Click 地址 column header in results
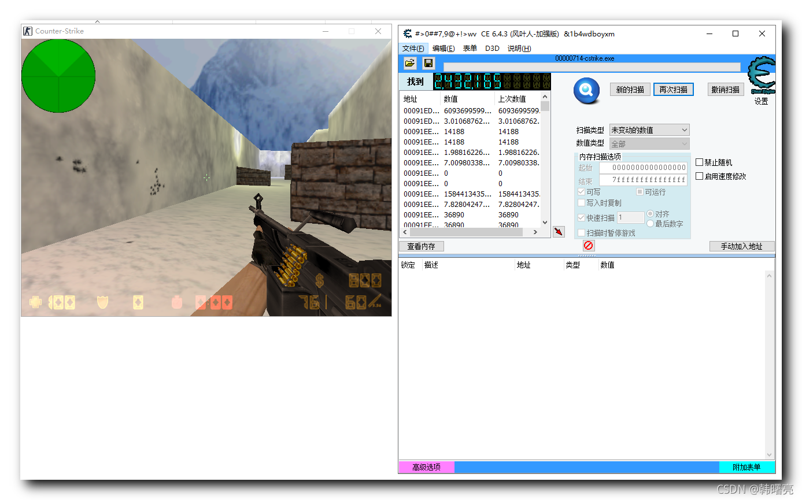The height and width of the screenshot is (500, 802). 420,99
